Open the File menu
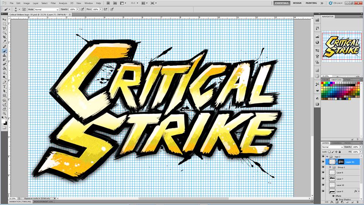The height and width of the screenshot is (205, 364). tap(11, 3)
